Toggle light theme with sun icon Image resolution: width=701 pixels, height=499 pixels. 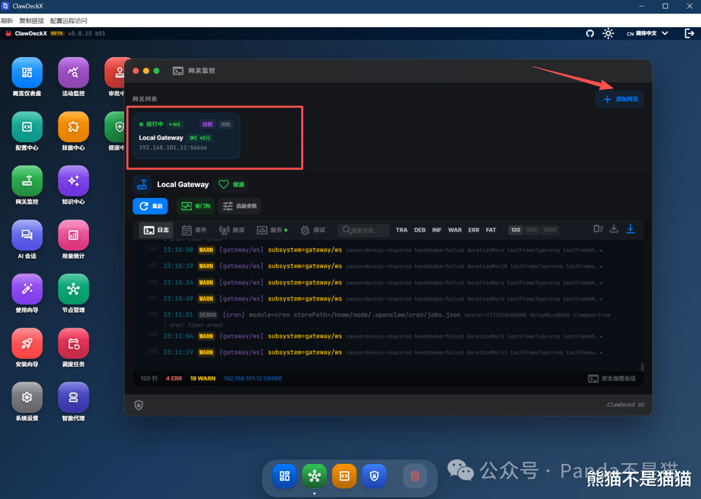pyautogui.click(x=608, y=34)
